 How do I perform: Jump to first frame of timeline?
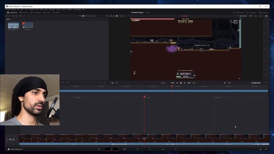pos(173,83)
